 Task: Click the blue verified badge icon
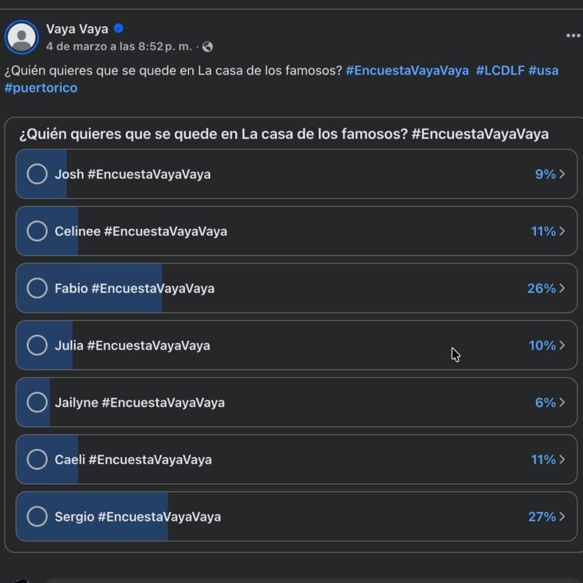118,28
